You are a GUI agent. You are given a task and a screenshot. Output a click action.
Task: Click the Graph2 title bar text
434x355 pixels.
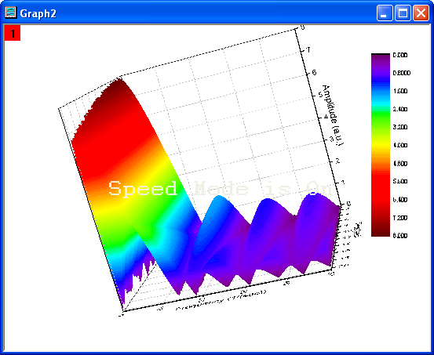tap(38, 13)
